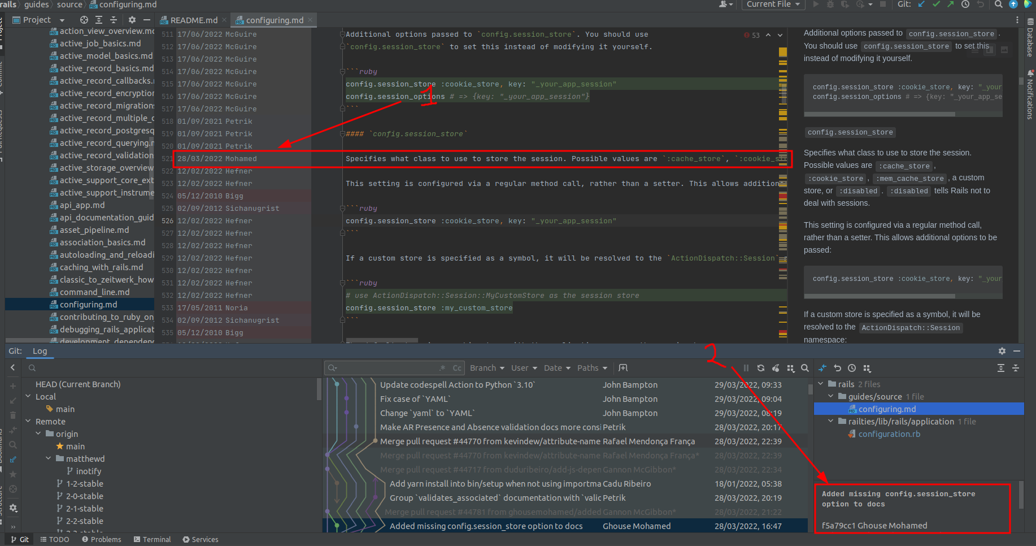The image size is (1036, 546).
Task: Collapse guides/source folder in changes tree
Action: (x=831, y=396)
